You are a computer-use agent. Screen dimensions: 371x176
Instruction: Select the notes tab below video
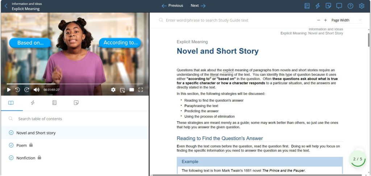[76, 103]
